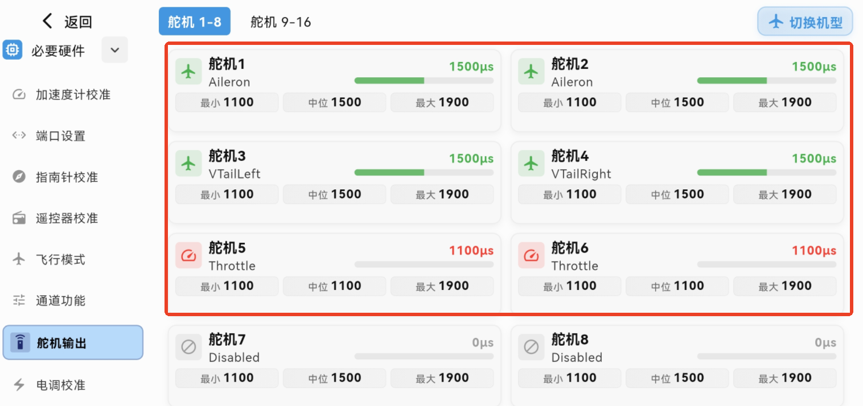Expand the 必要硬件 dropdown chevron
The height and width of the screenshot is (406, 863).
[115, 50]
